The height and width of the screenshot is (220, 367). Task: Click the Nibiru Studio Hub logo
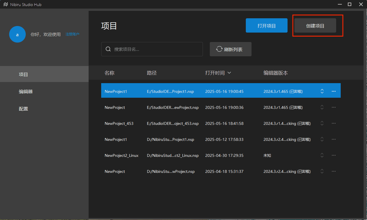(x=5, y=5)
